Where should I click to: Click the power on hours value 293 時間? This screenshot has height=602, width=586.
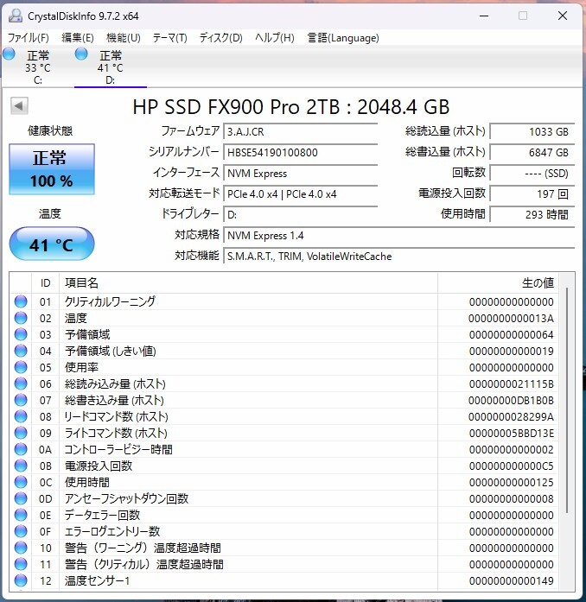pos(532,214)
